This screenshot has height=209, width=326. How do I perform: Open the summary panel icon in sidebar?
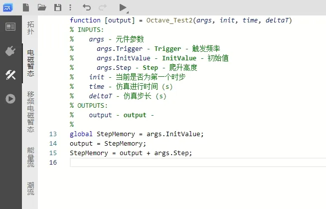click(10, 27)
